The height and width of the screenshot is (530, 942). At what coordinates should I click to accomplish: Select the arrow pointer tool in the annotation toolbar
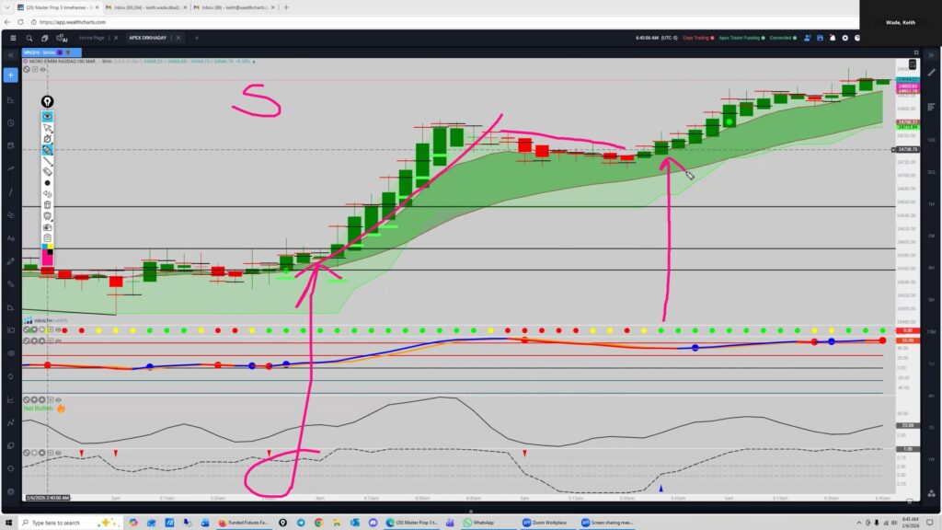tap(47, 128)
